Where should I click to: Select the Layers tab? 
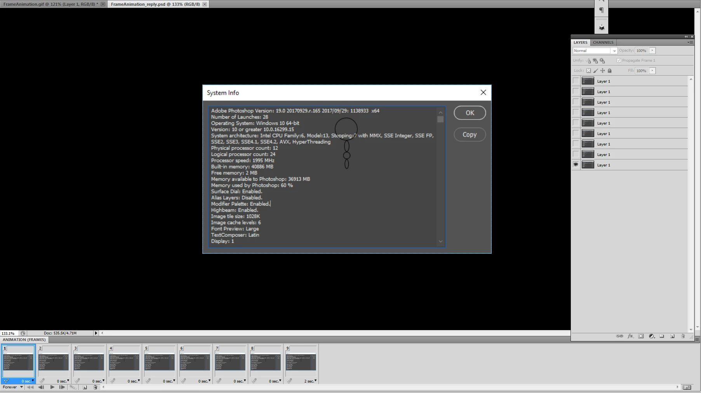click(x=580, y=42)
